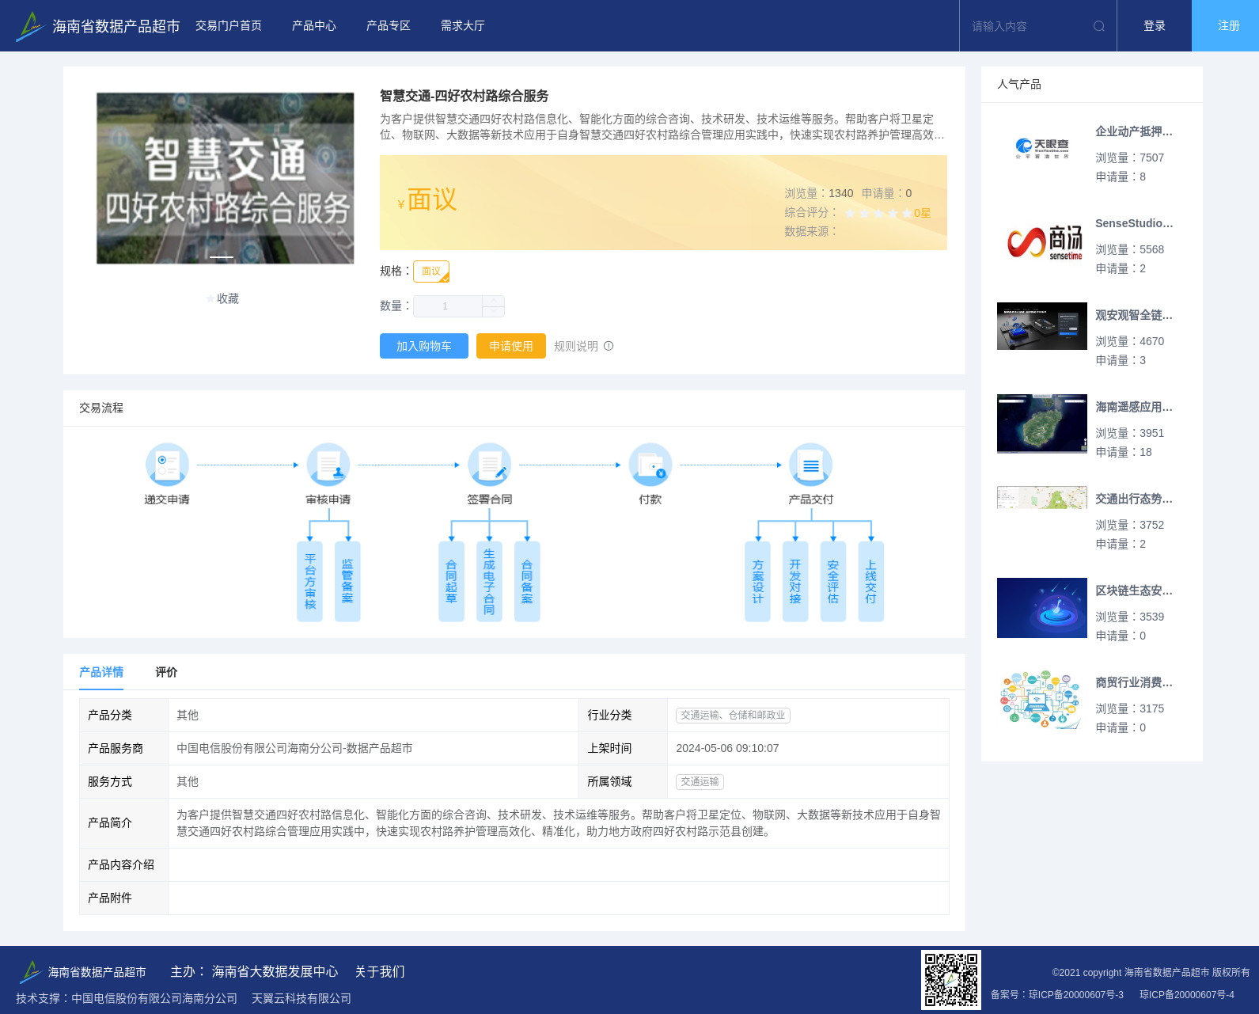The image size is (1259, 1014).
Task: Click the 平台方审核 sub-step box
Action: tap(309, 581)
